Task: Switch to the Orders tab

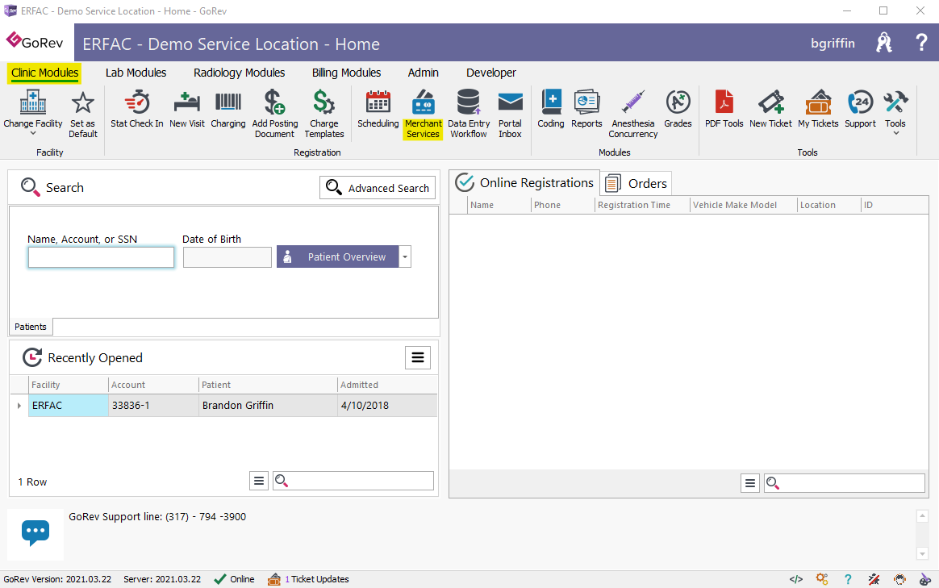Action: (x=636, y=183)
